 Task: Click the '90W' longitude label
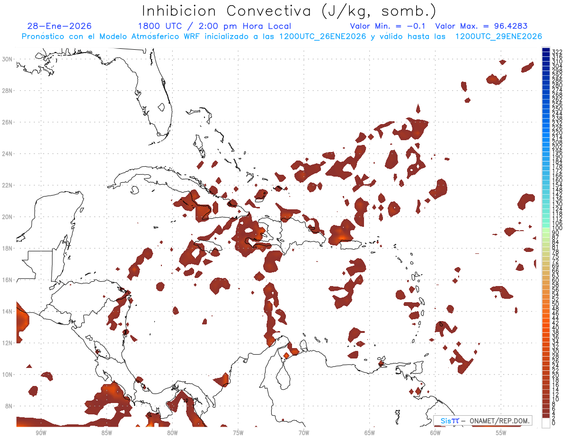41,433
